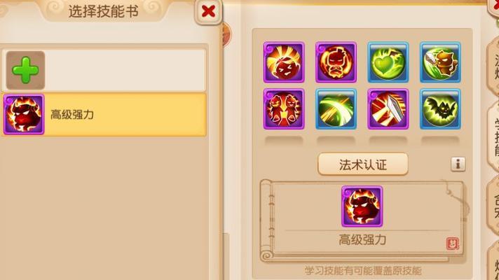Open the info icon beside 法术认证

(458, 164)
